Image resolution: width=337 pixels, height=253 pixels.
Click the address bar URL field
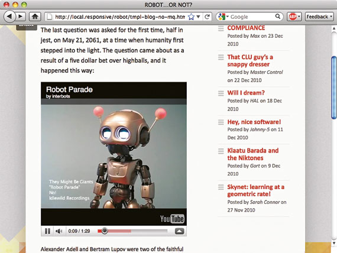119,17
